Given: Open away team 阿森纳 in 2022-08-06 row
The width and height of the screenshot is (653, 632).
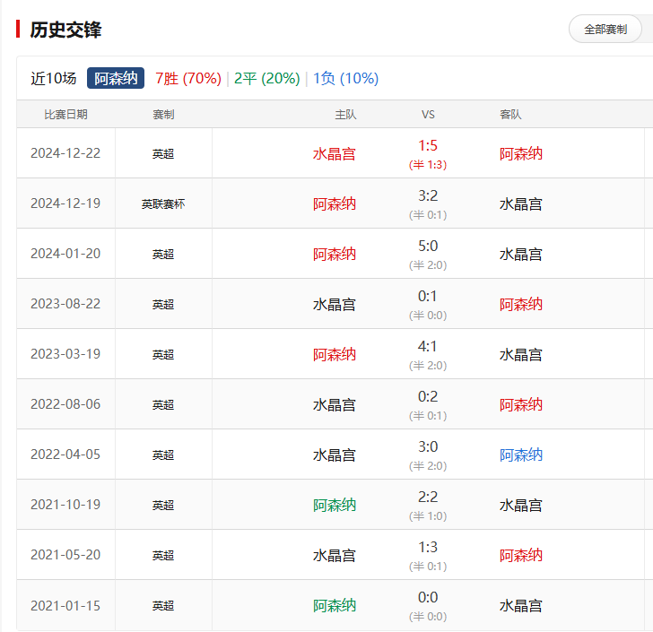Looking at the screenshot, I should 521,404.
